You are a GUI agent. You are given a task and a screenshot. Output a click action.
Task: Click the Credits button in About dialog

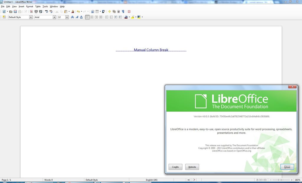click(175, 167)
